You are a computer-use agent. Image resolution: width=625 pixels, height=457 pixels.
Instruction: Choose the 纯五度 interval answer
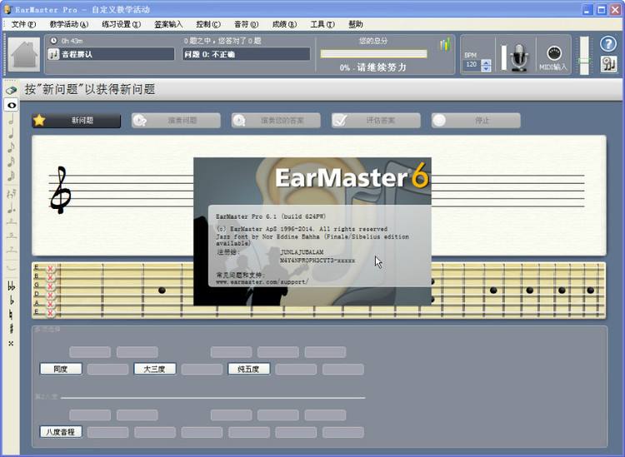(248, 369)
